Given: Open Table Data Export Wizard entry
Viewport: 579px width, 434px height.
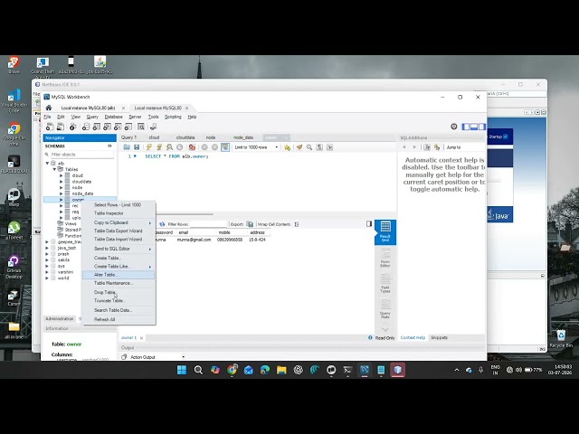Looking at the screenshot, I should pos(119,231).
